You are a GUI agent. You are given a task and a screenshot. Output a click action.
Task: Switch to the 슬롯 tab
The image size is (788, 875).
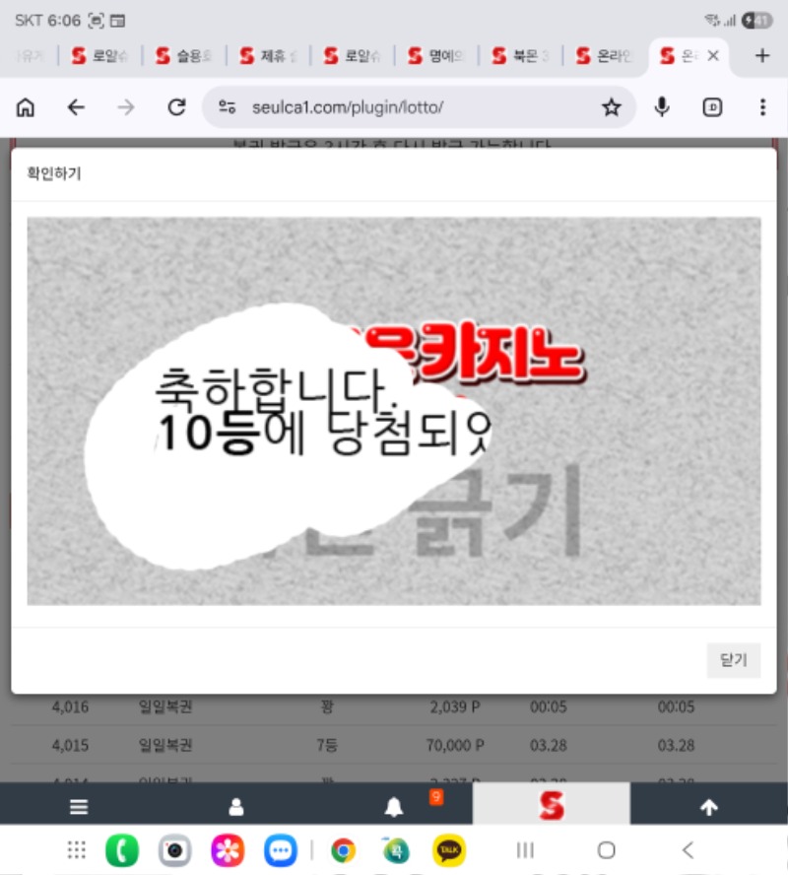(183, 56)
